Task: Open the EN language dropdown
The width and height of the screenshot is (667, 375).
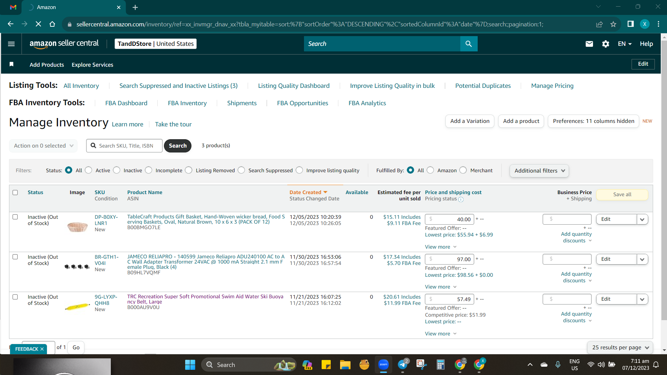Action: (x=625, y=44)
